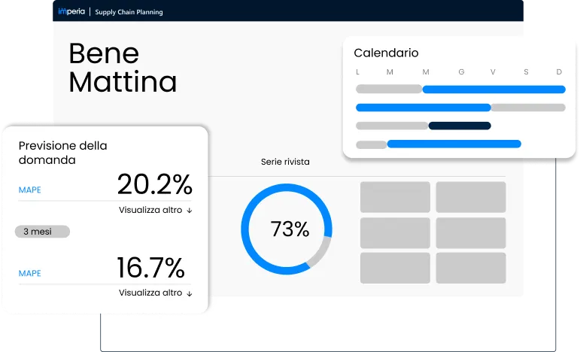
Task: Click the 20.2% MAPE value
Action: 155,184
